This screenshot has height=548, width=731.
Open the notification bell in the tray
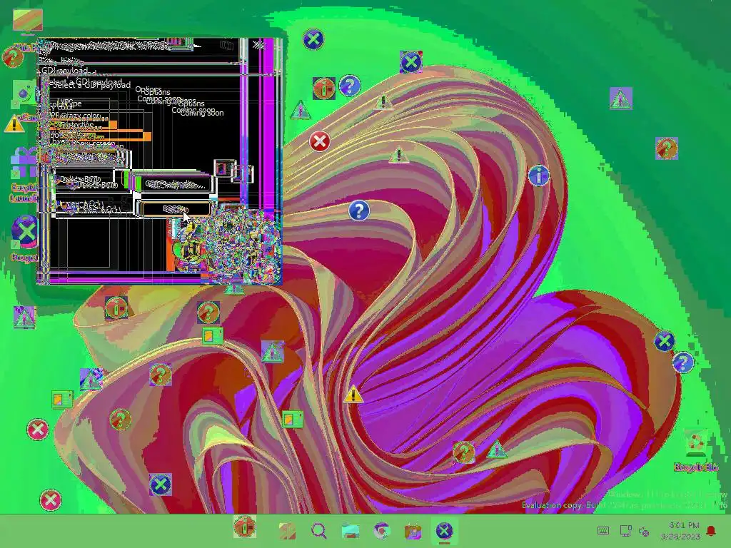pos(711,531)
